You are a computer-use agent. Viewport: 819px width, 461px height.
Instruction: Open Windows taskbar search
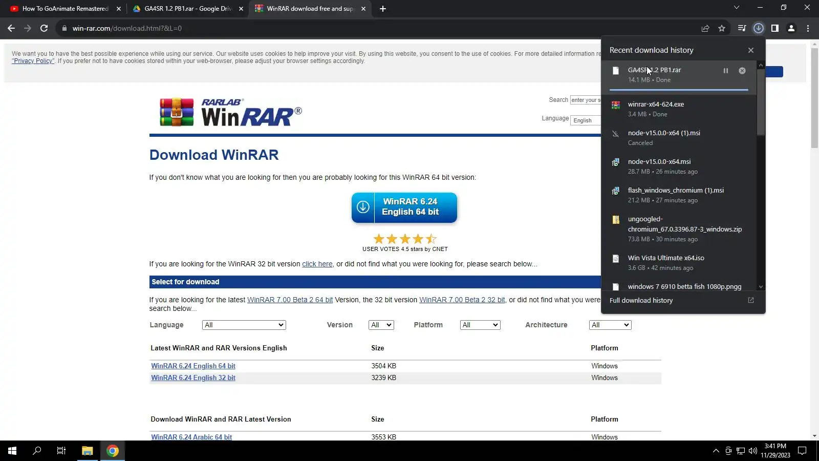coord(37,451)
